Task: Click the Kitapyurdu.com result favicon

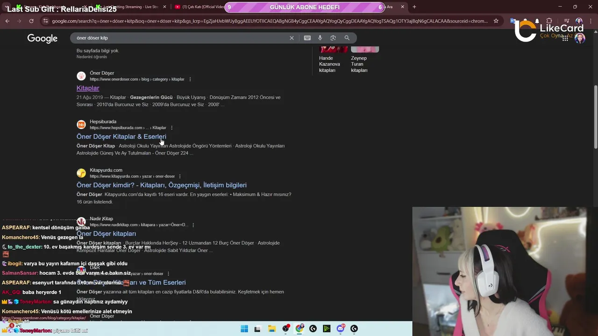Action: [x=81, y=173]
